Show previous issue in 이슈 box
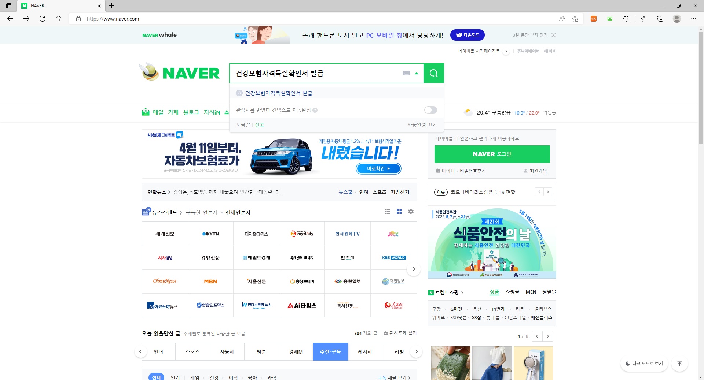The image size is (704, 380). (x=539, y=192)
